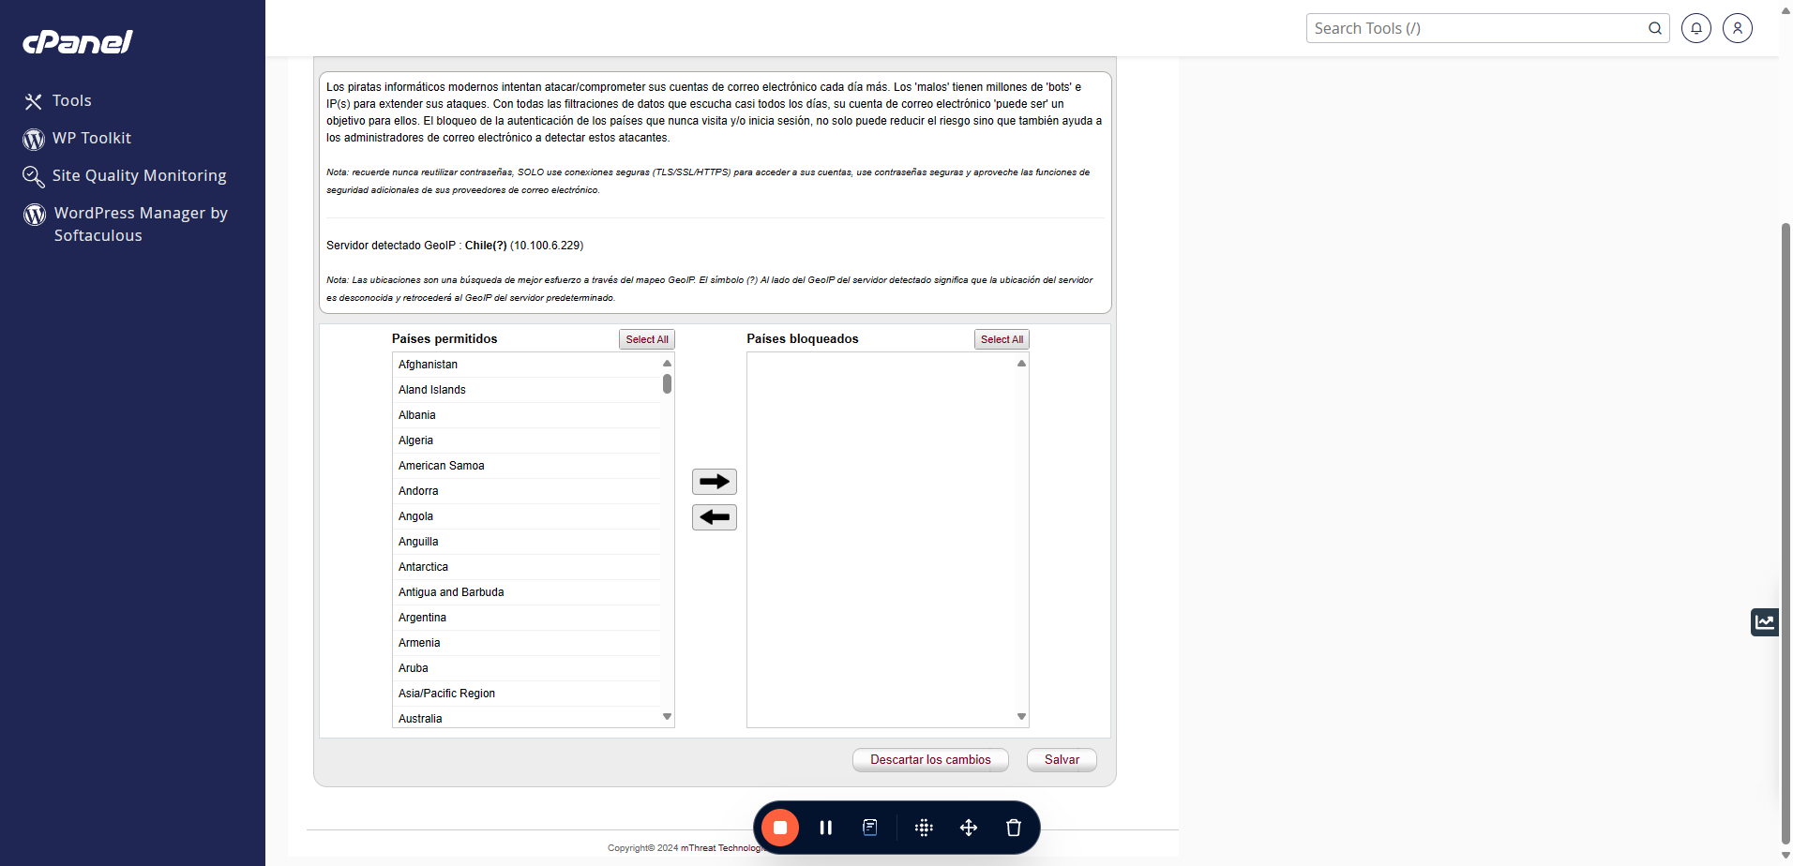Screen dimensions: 1793x866
Task: Move selected countries left with arrow
Action: coord(715,517)
